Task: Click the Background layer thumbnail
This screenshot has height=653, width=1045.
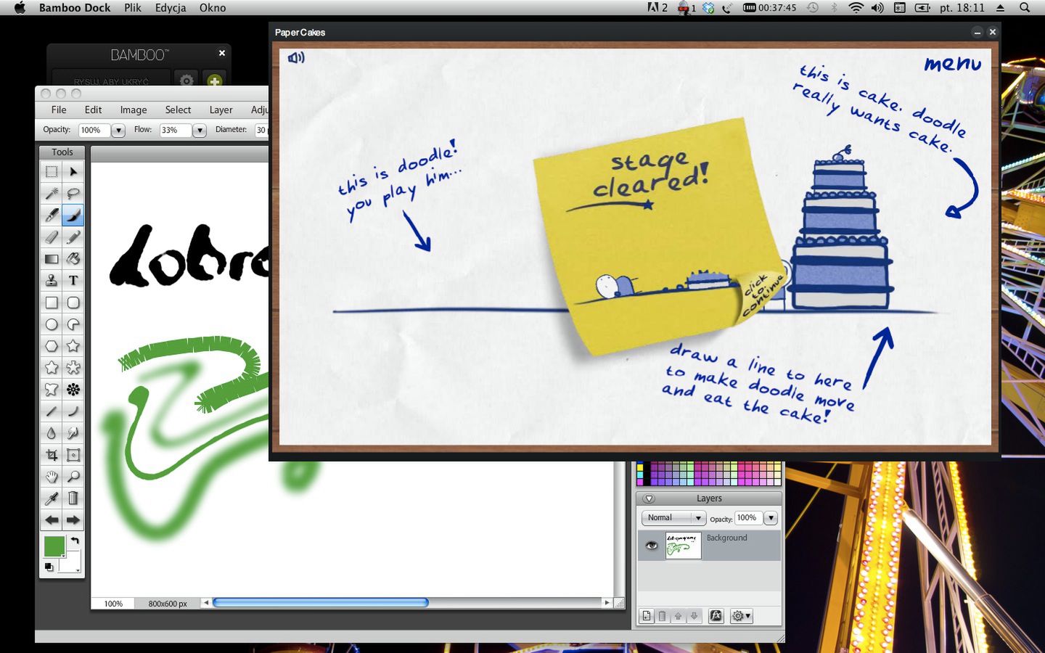Action: [683, 546]
